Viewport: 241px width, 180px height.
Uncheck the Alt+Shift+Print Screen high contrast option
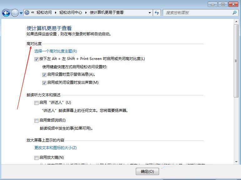pyautogui.click(x=37, y=59)
